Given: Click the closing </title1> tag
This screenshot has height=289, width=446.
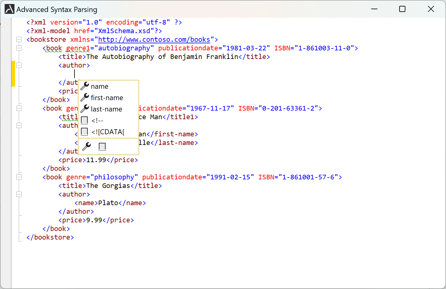Looking at the screenshot, I should (x=180, y=117).
